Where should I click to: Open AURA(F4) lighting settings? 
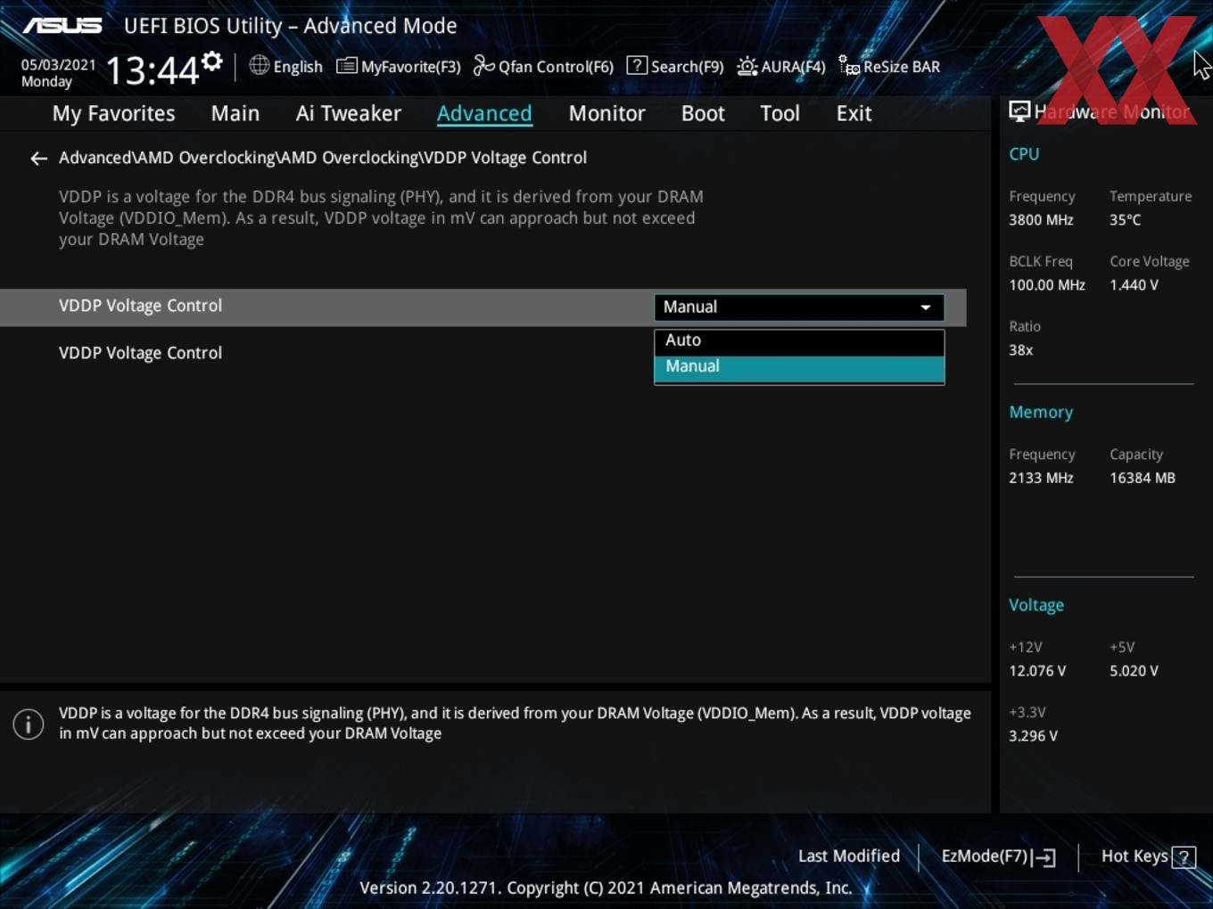[x=781, y=66]
